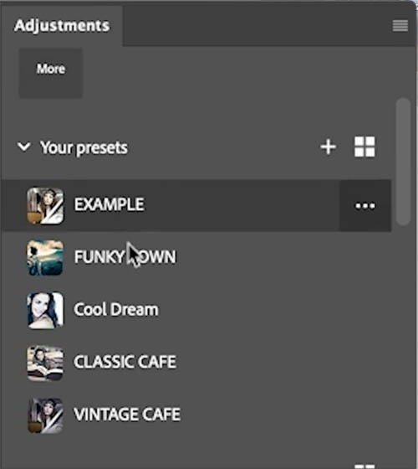Click the CLASSIC CAFE preset thumbnail
This screenshot has width=418, height=469.
click(x=45, y=363)
